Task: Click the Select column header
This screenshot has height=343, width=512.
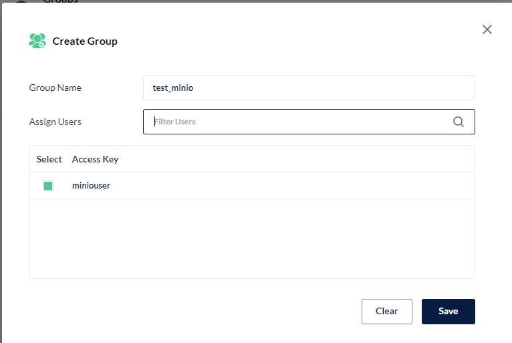Action: (49, 159)
